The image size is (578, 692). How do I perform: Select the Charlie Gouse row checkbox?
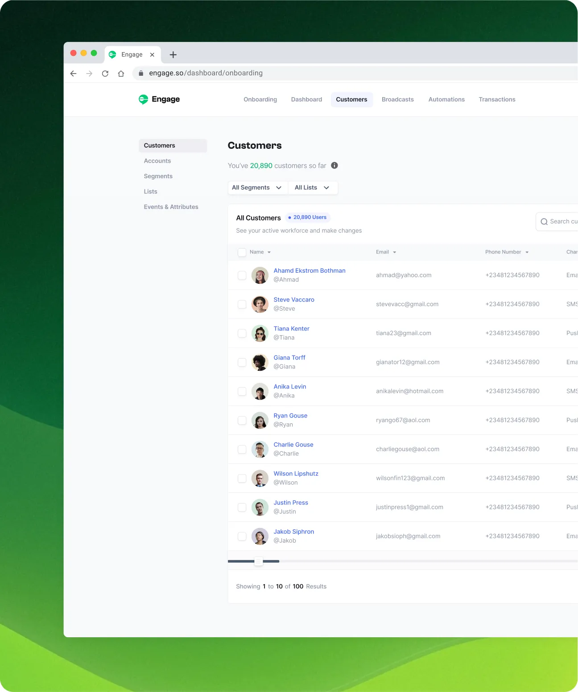[x=242, y=449]
